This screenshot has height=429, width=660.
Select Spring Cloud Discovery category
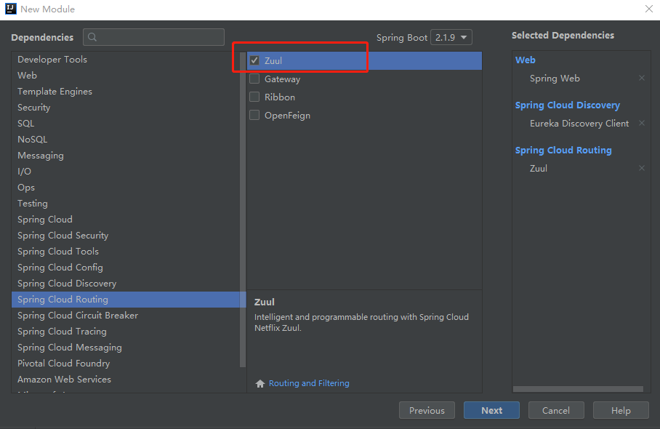pyautogui.click(x=67, y=284)
